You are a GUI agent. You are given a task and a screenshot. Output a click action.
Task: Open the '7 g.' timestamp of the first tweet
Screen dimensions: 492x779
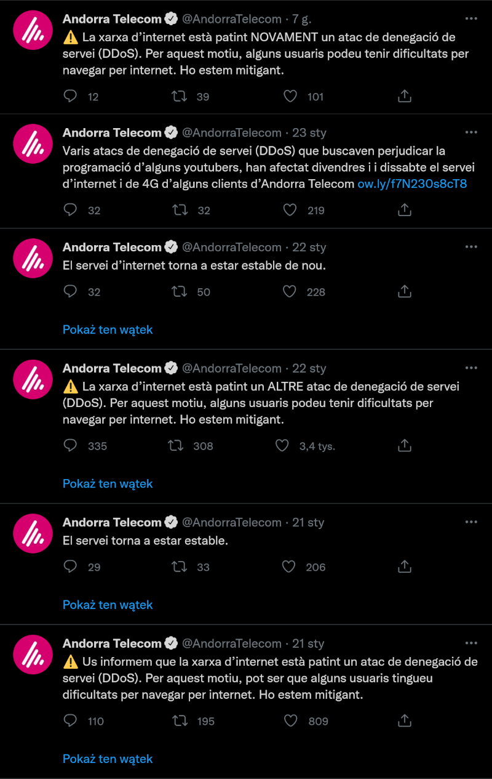point(301,19)
